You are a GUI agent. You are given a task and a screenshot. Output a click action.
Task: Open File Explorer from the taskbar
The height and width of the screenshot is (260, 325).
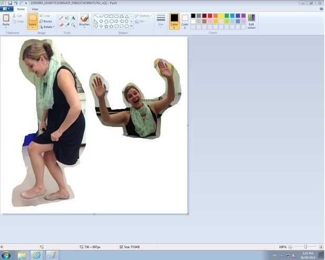coord(21,255)
